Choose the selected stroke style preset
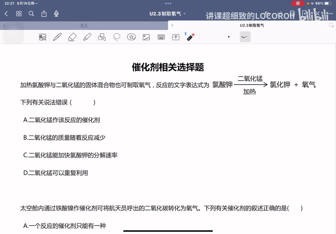336x234 pixels. (245, 37)
